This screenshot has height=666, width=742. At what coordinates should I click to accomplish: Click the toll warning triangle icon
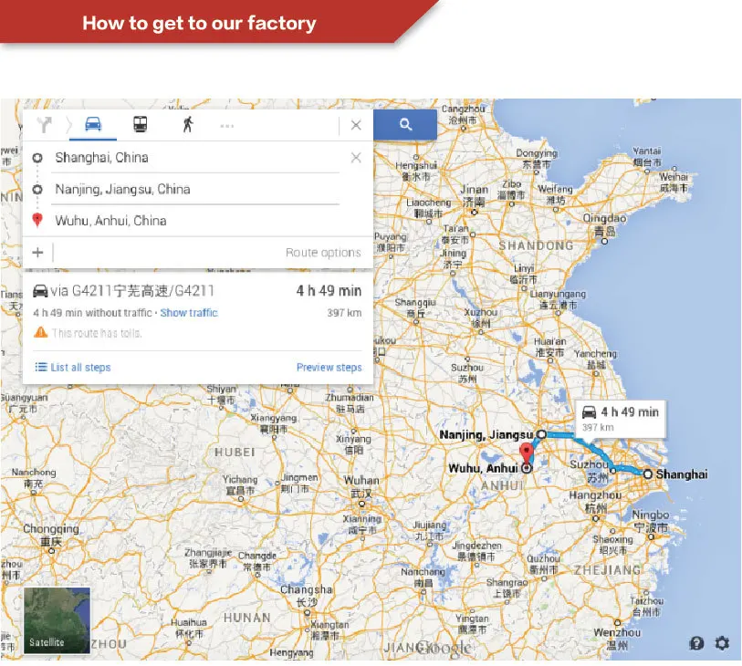tap(41, 332)
